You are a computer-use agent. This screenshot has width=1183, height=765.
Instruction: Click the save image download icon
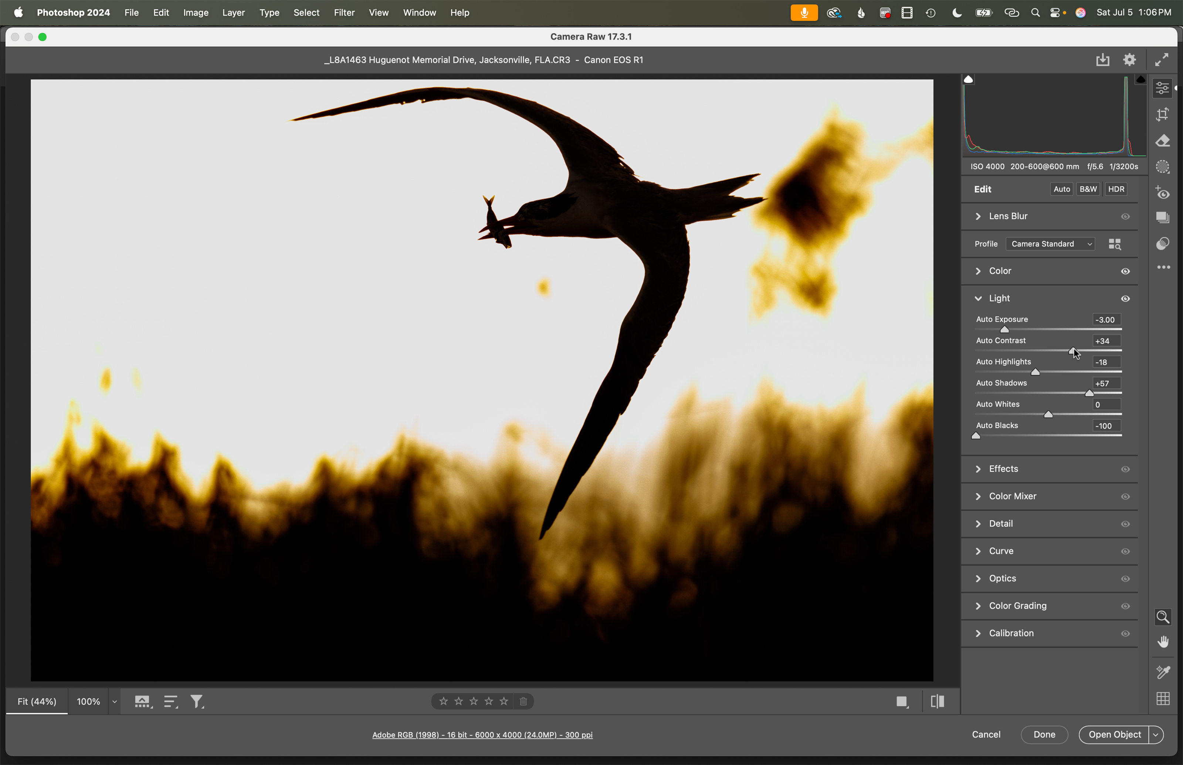pos(1102,60)
